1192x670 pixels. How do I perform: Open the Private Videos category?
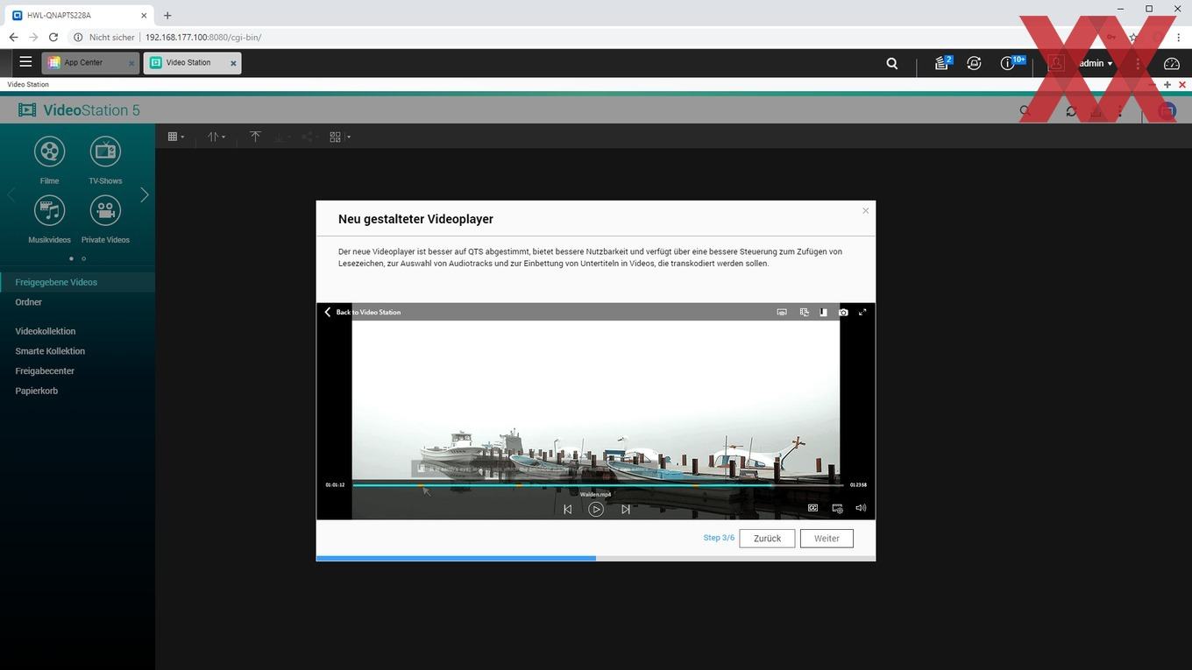(x=105, y=218)
